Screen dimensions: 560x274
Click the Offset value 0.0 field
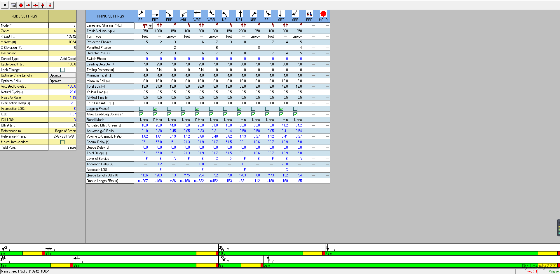[62, 125]
